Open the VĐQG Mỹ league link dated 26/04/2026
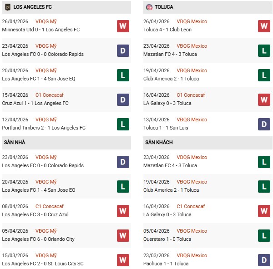This screenshot has width=273, height=269. [x=46, y=21]
